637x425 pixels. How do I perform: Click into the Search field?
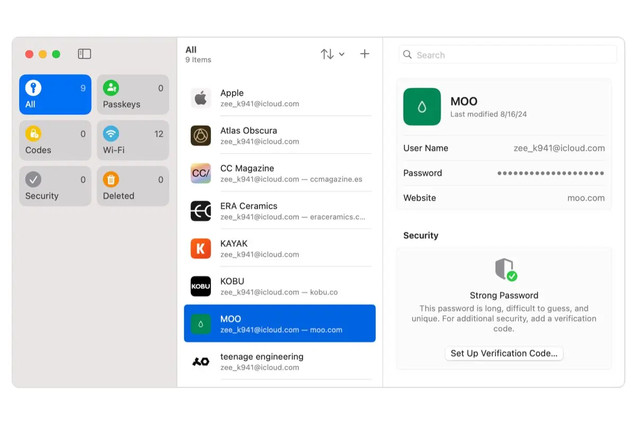tap(510, 55)
